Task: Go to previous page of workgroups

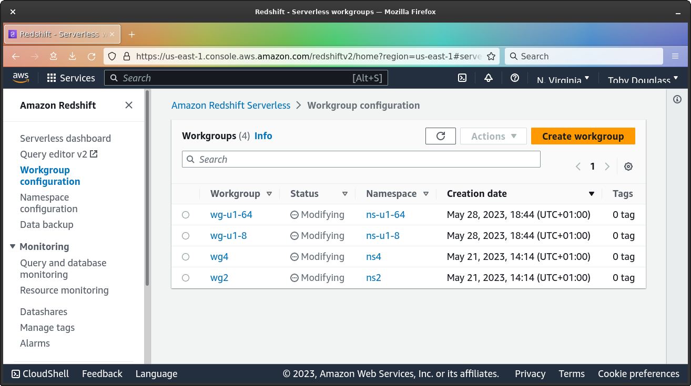Action: coord(578,166)
